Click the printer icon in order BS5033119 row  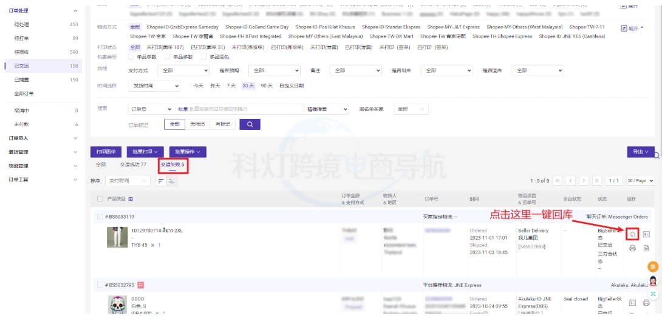pos(632,248)
